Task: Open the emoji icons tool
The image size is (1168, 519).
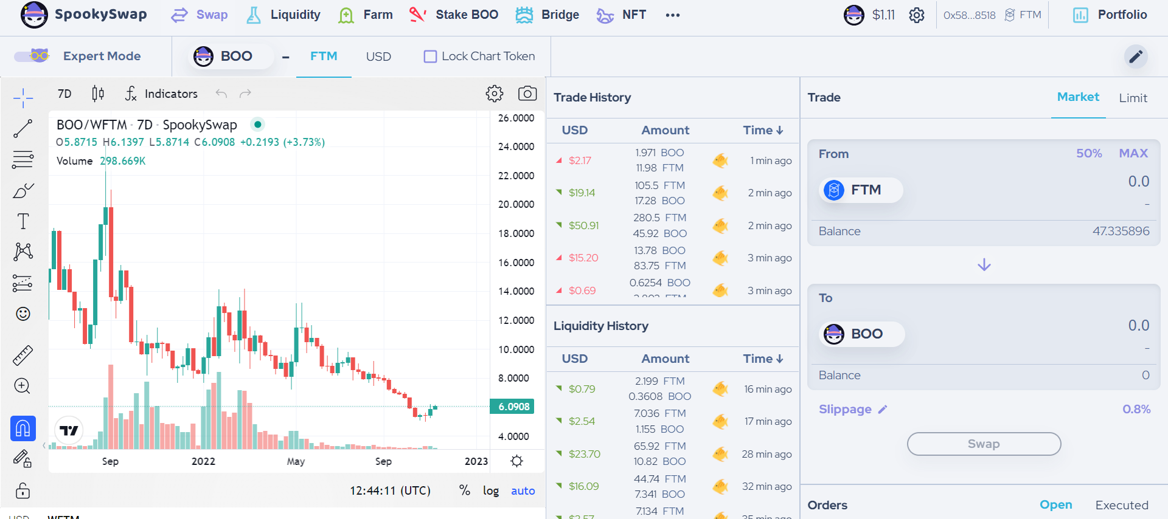Action: tap(23, 314)
